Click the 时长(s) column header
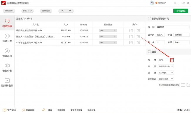 pos(83,25)
